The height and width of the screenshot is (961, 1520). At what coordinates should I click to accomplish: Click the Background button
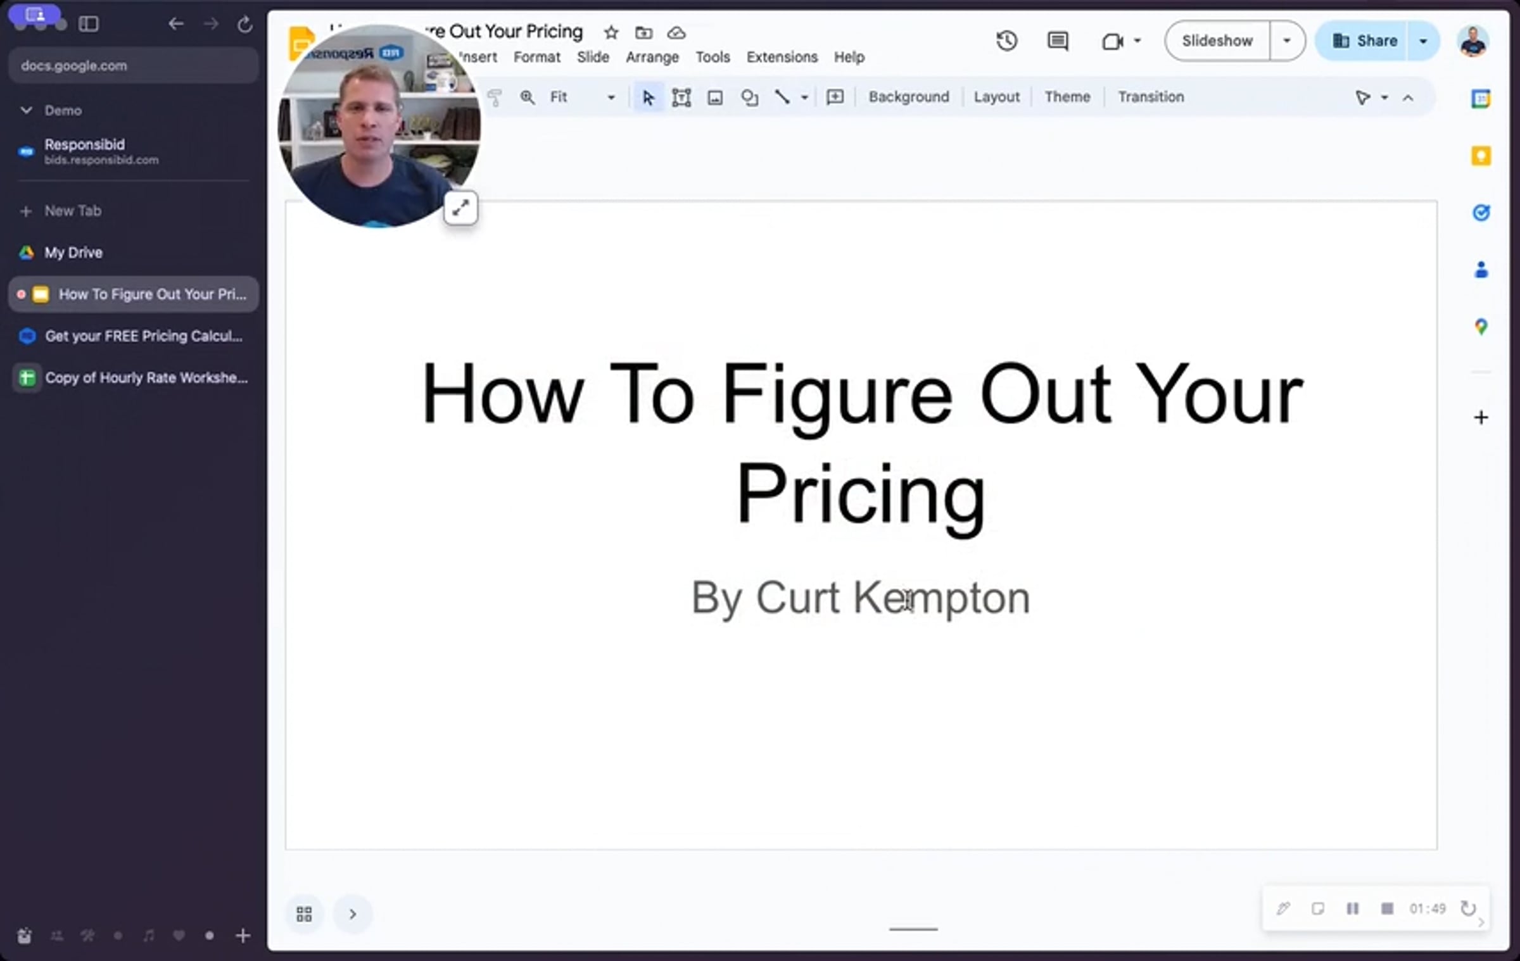(x=908, y=97)
